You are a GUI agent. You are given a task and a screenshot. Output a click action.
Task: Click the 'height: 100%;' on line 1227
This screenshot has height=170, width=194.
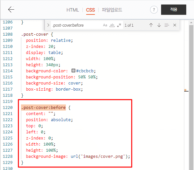(42, 150)
